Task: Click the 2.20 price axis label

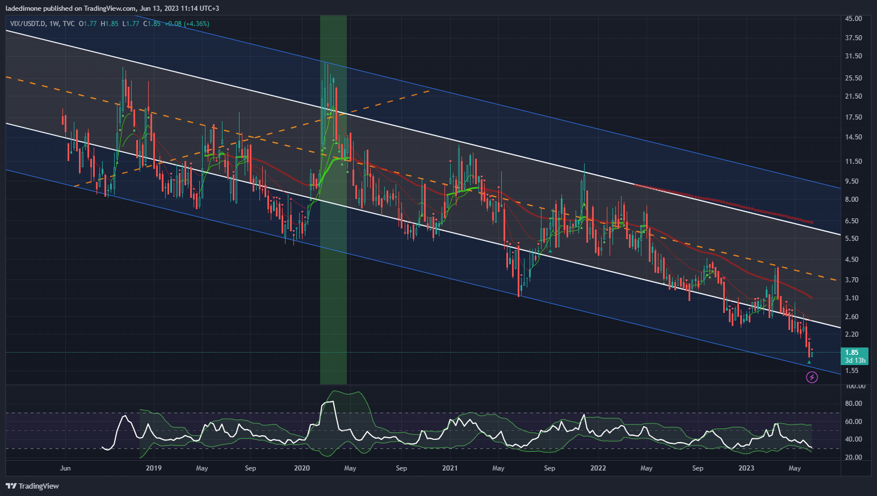Action: pos(852,334)
